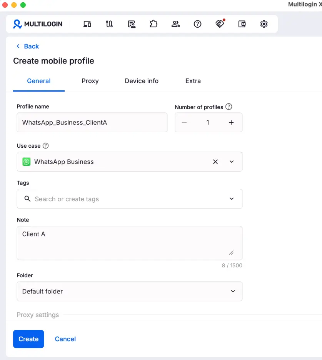Switch to the Device info tab

pos(142,81)
